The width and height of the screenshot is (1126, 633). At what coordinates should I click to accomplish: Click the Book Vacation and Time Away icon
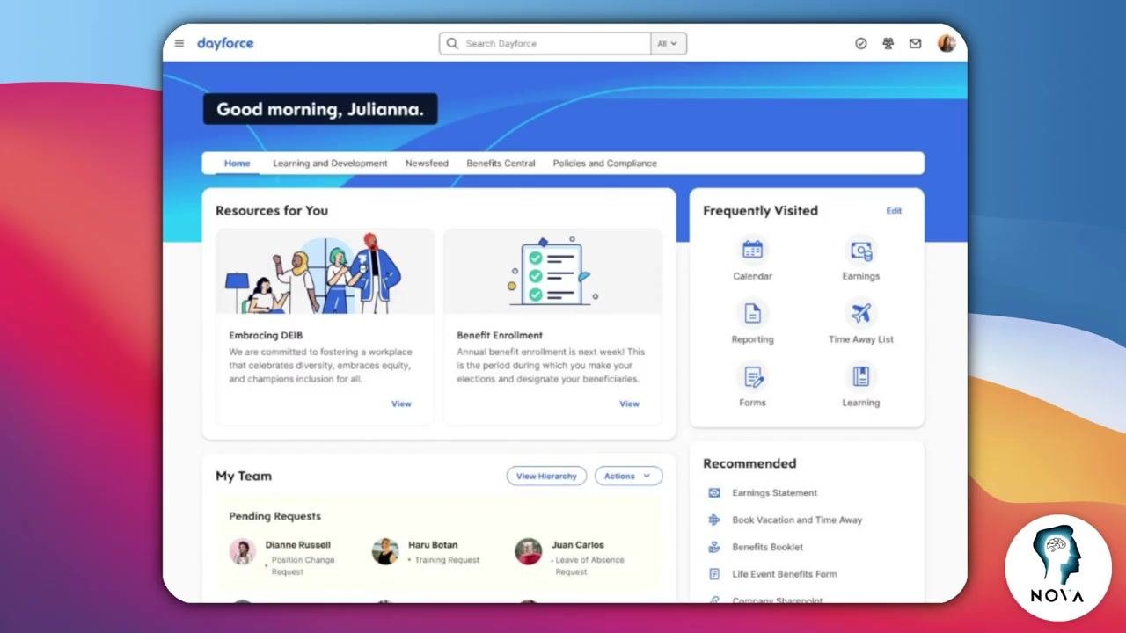coord(714,520)
